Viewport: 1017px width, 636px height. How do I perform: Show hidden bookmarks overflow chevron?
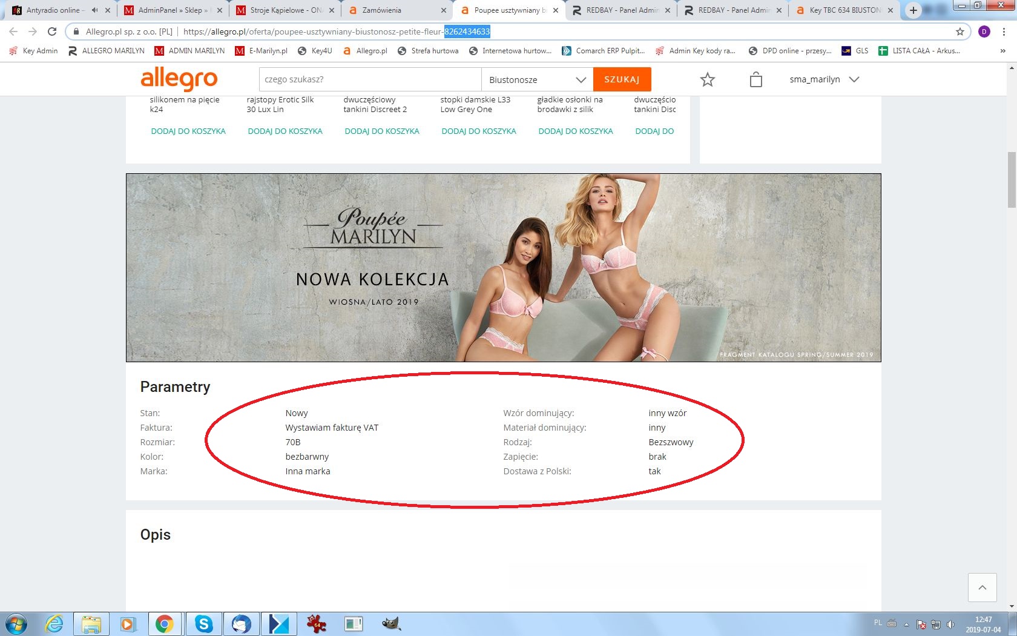[x=1002, y=51]
